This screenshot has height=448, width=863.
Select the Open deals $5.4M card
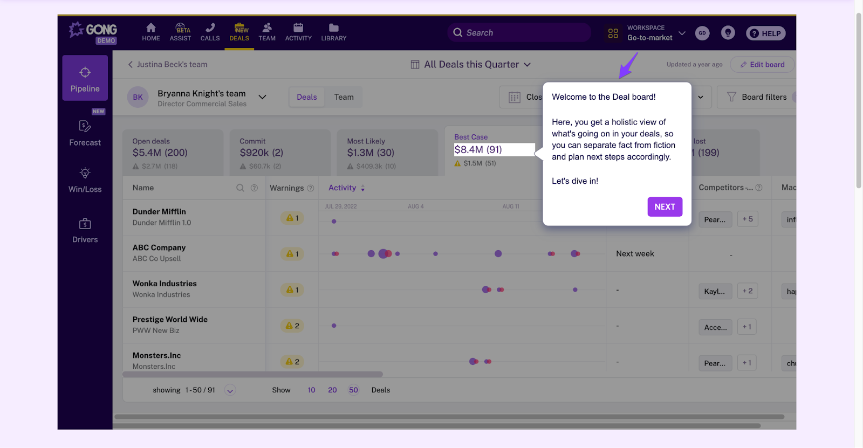click(x=173, y=153)
